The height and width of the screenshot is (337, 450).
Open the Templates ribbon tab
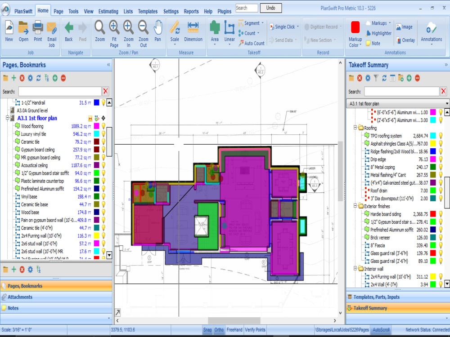coord(148,12)
